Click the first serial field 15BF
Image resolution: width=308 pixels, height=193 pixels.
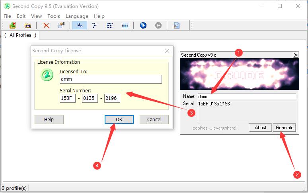pos(68,98)
